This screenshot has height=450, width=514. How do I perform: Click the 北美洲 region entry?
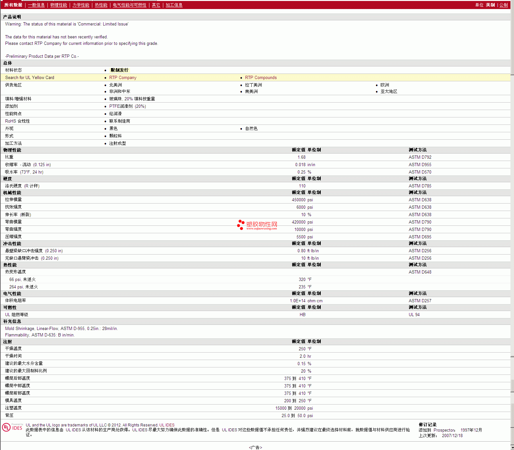pos(116,85)
